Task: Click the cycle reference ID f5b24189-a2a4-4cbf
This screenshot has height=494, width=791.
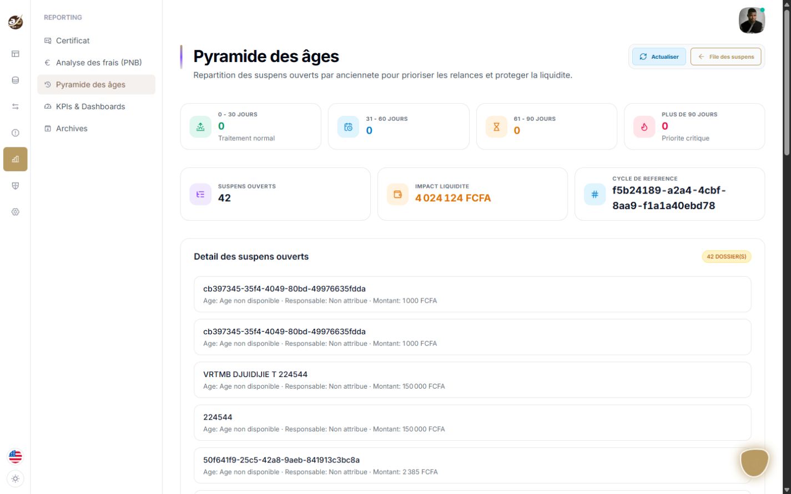Action: point(669,198)
